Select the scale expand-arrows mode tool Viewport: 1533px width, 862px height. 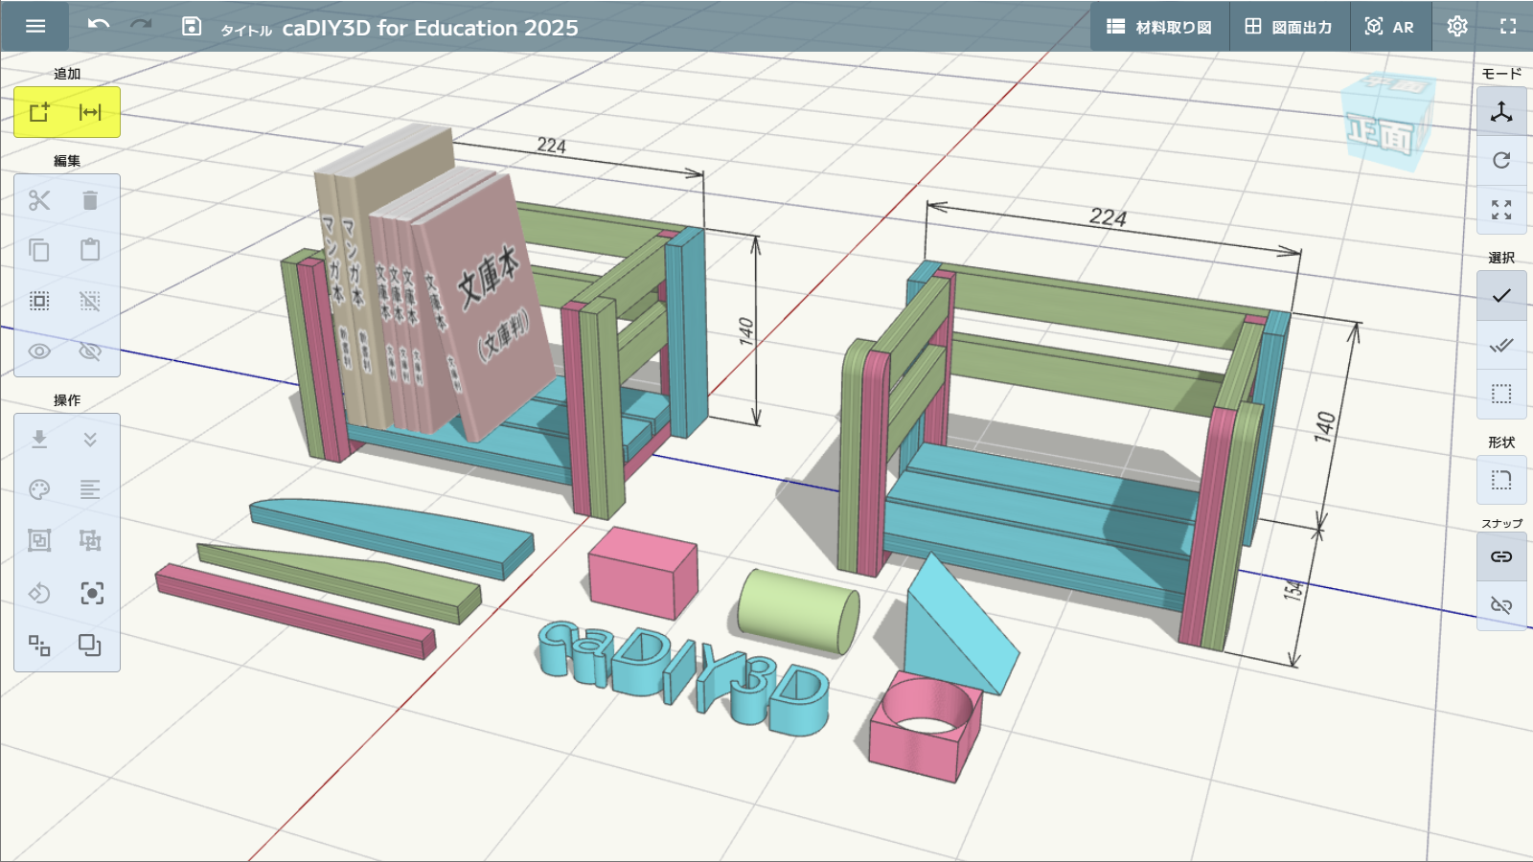[1501, 210]
